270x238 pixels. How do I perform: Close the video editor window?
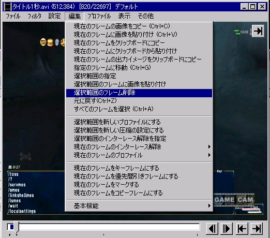(262, 7)
